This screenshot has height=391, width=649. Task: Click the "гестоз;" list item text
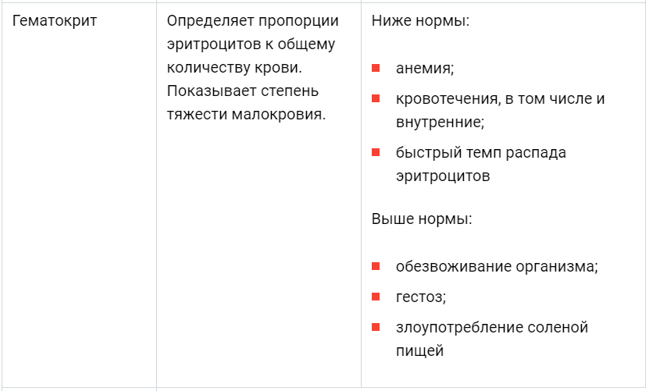coord(421,297)
